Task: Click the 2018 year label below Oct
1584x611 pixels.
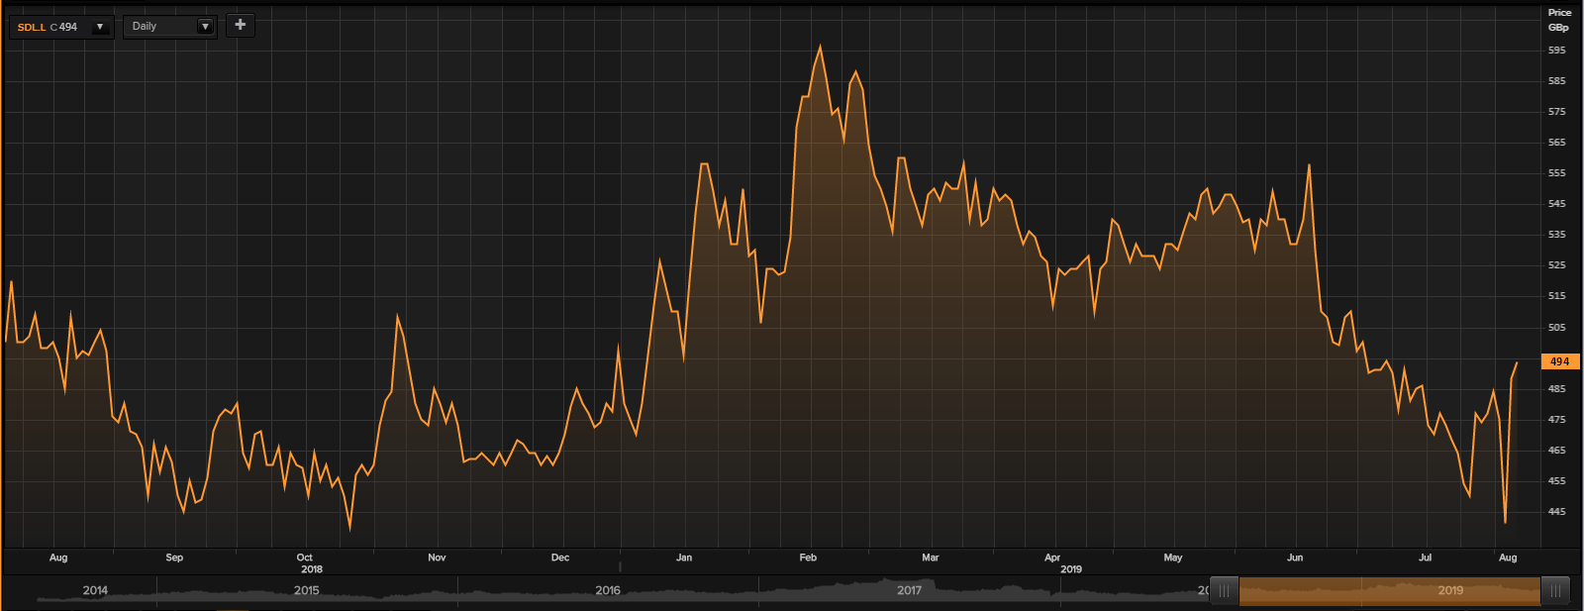Action: click(x=312, y=569)
